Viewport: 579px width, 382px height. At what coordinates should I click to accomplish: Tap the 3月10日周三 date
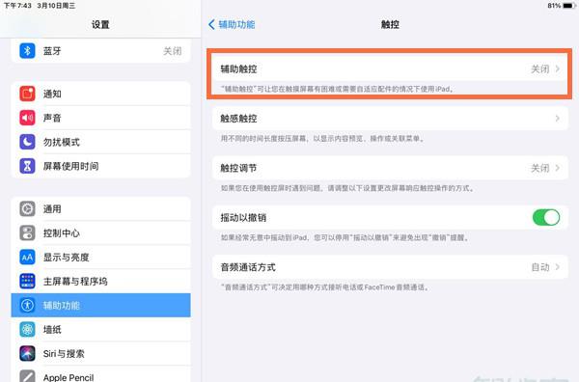click(56, 6)
